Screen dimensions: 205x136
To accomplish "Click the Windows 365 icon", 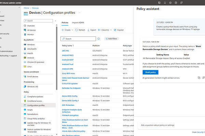I will pyautogui.click(x=25, y=87).
